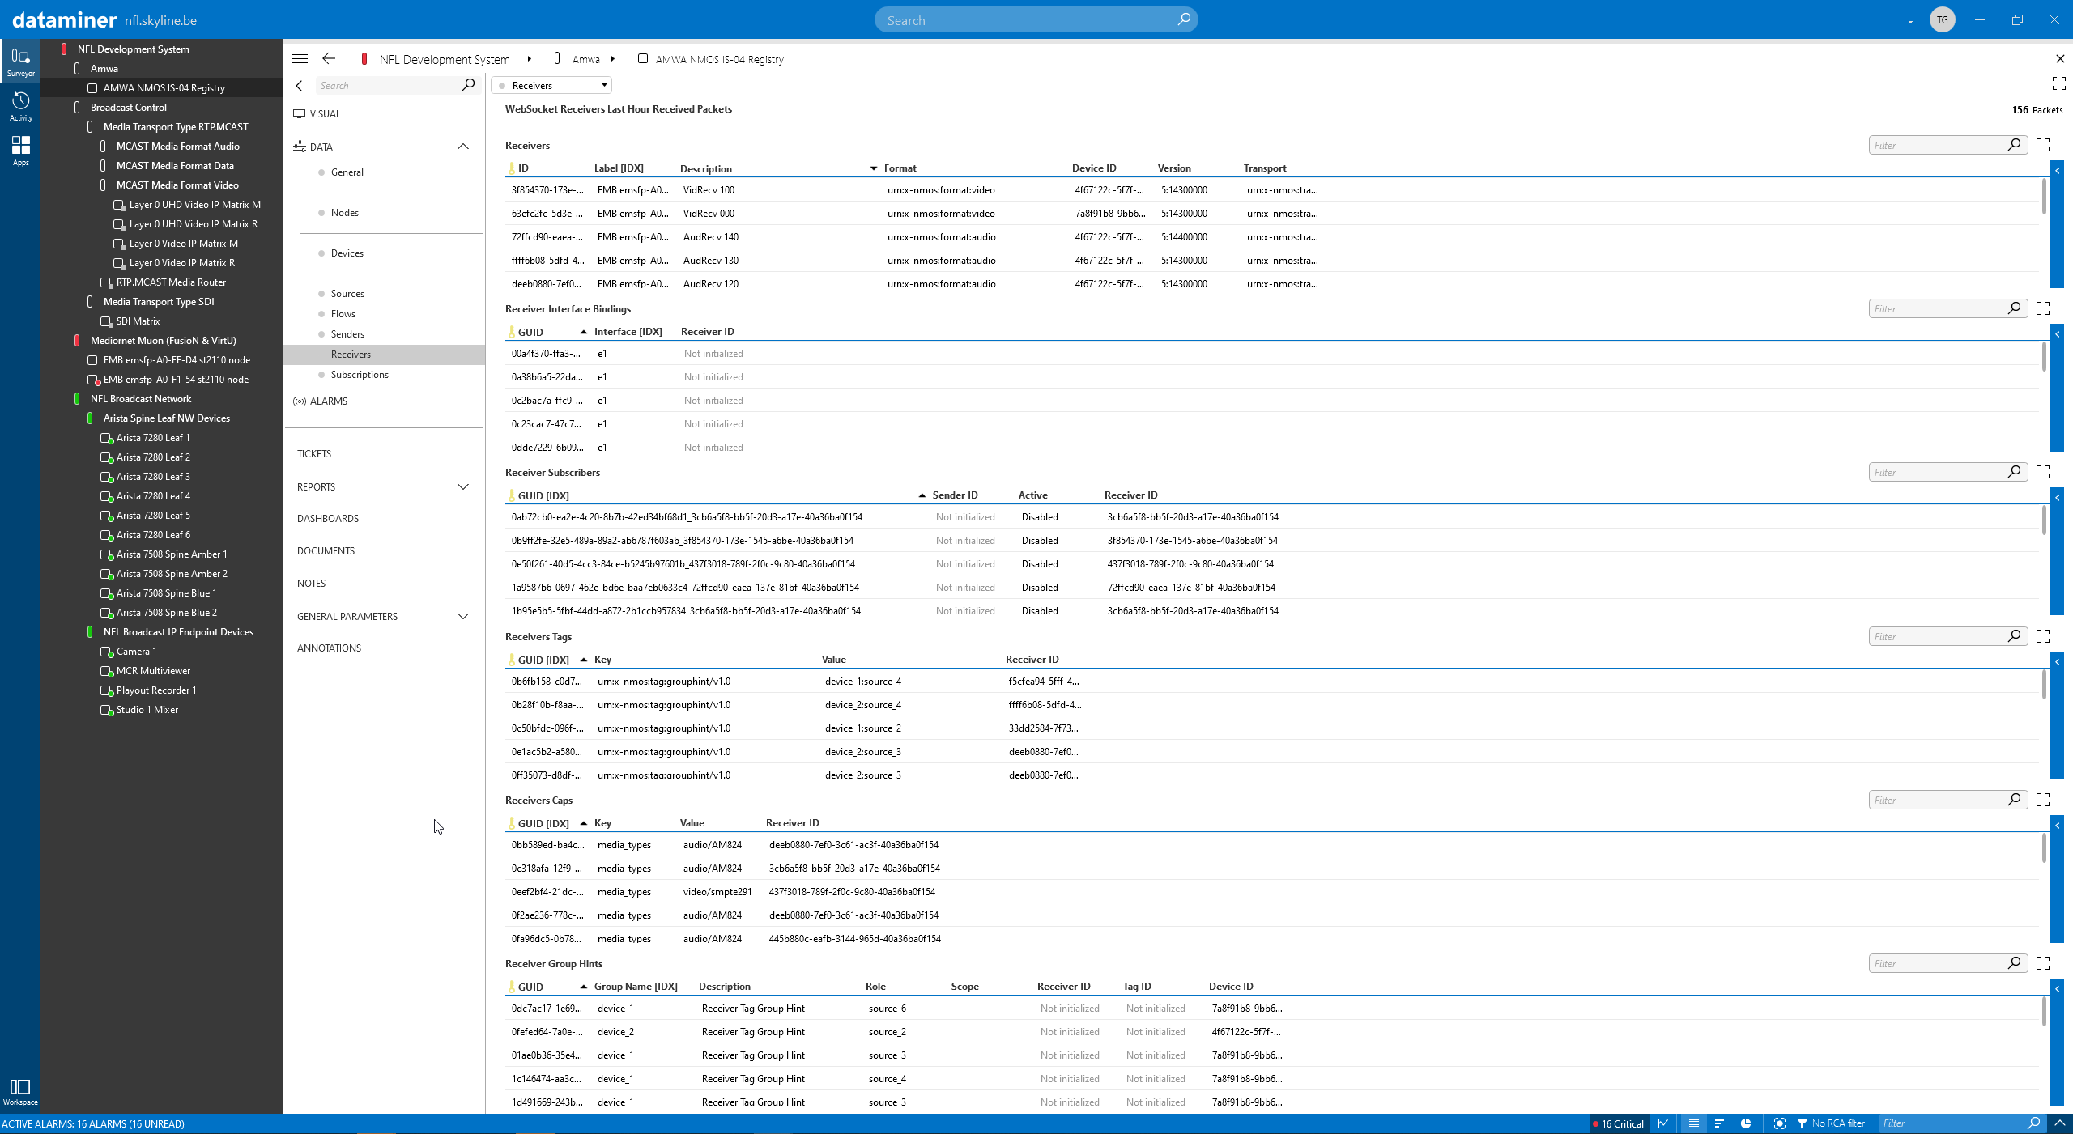Image resolution: width=2073 pixels, height=1134 pixels.
Task: Click the 16 Critical alarm counter
Action: click(1618, 1123)
